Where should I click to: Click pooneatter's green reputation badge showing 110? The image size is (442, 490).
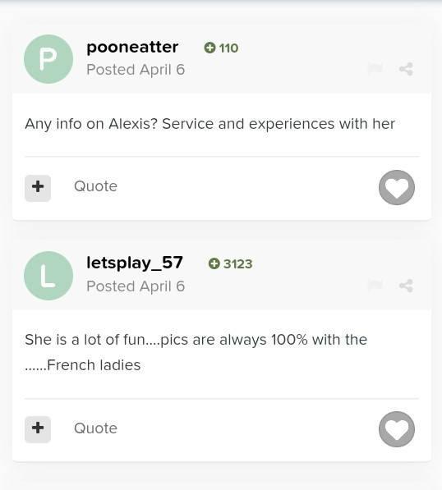click(221, 48)
